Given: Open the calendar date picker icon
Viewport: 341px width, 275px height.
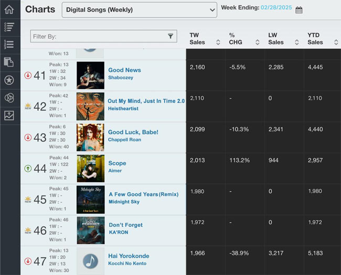Looking at the screenshot, I should (299, 10).
